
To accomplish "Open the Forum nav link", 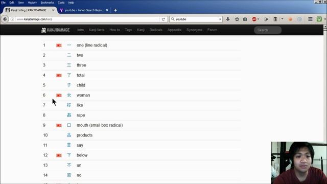I will pyautogui.click(x=213, y=30).
